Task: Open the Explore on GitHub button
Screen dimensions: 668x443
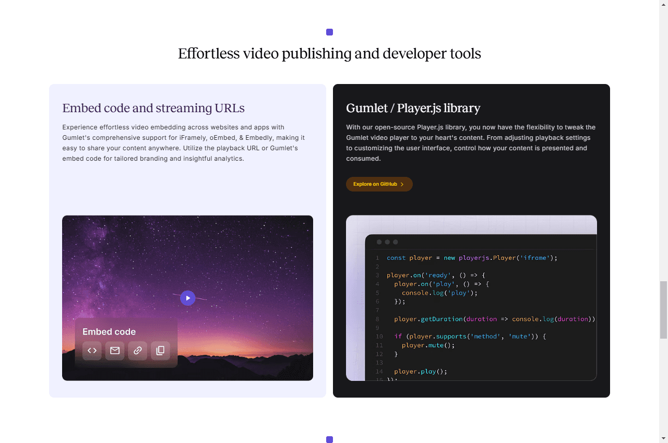Action: coord(379,184)
